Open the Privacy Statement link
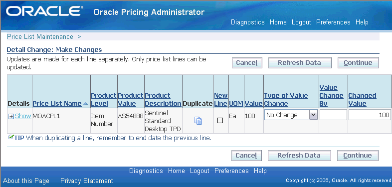Viewport: 392px width, 187px height. tap(87, 181)
